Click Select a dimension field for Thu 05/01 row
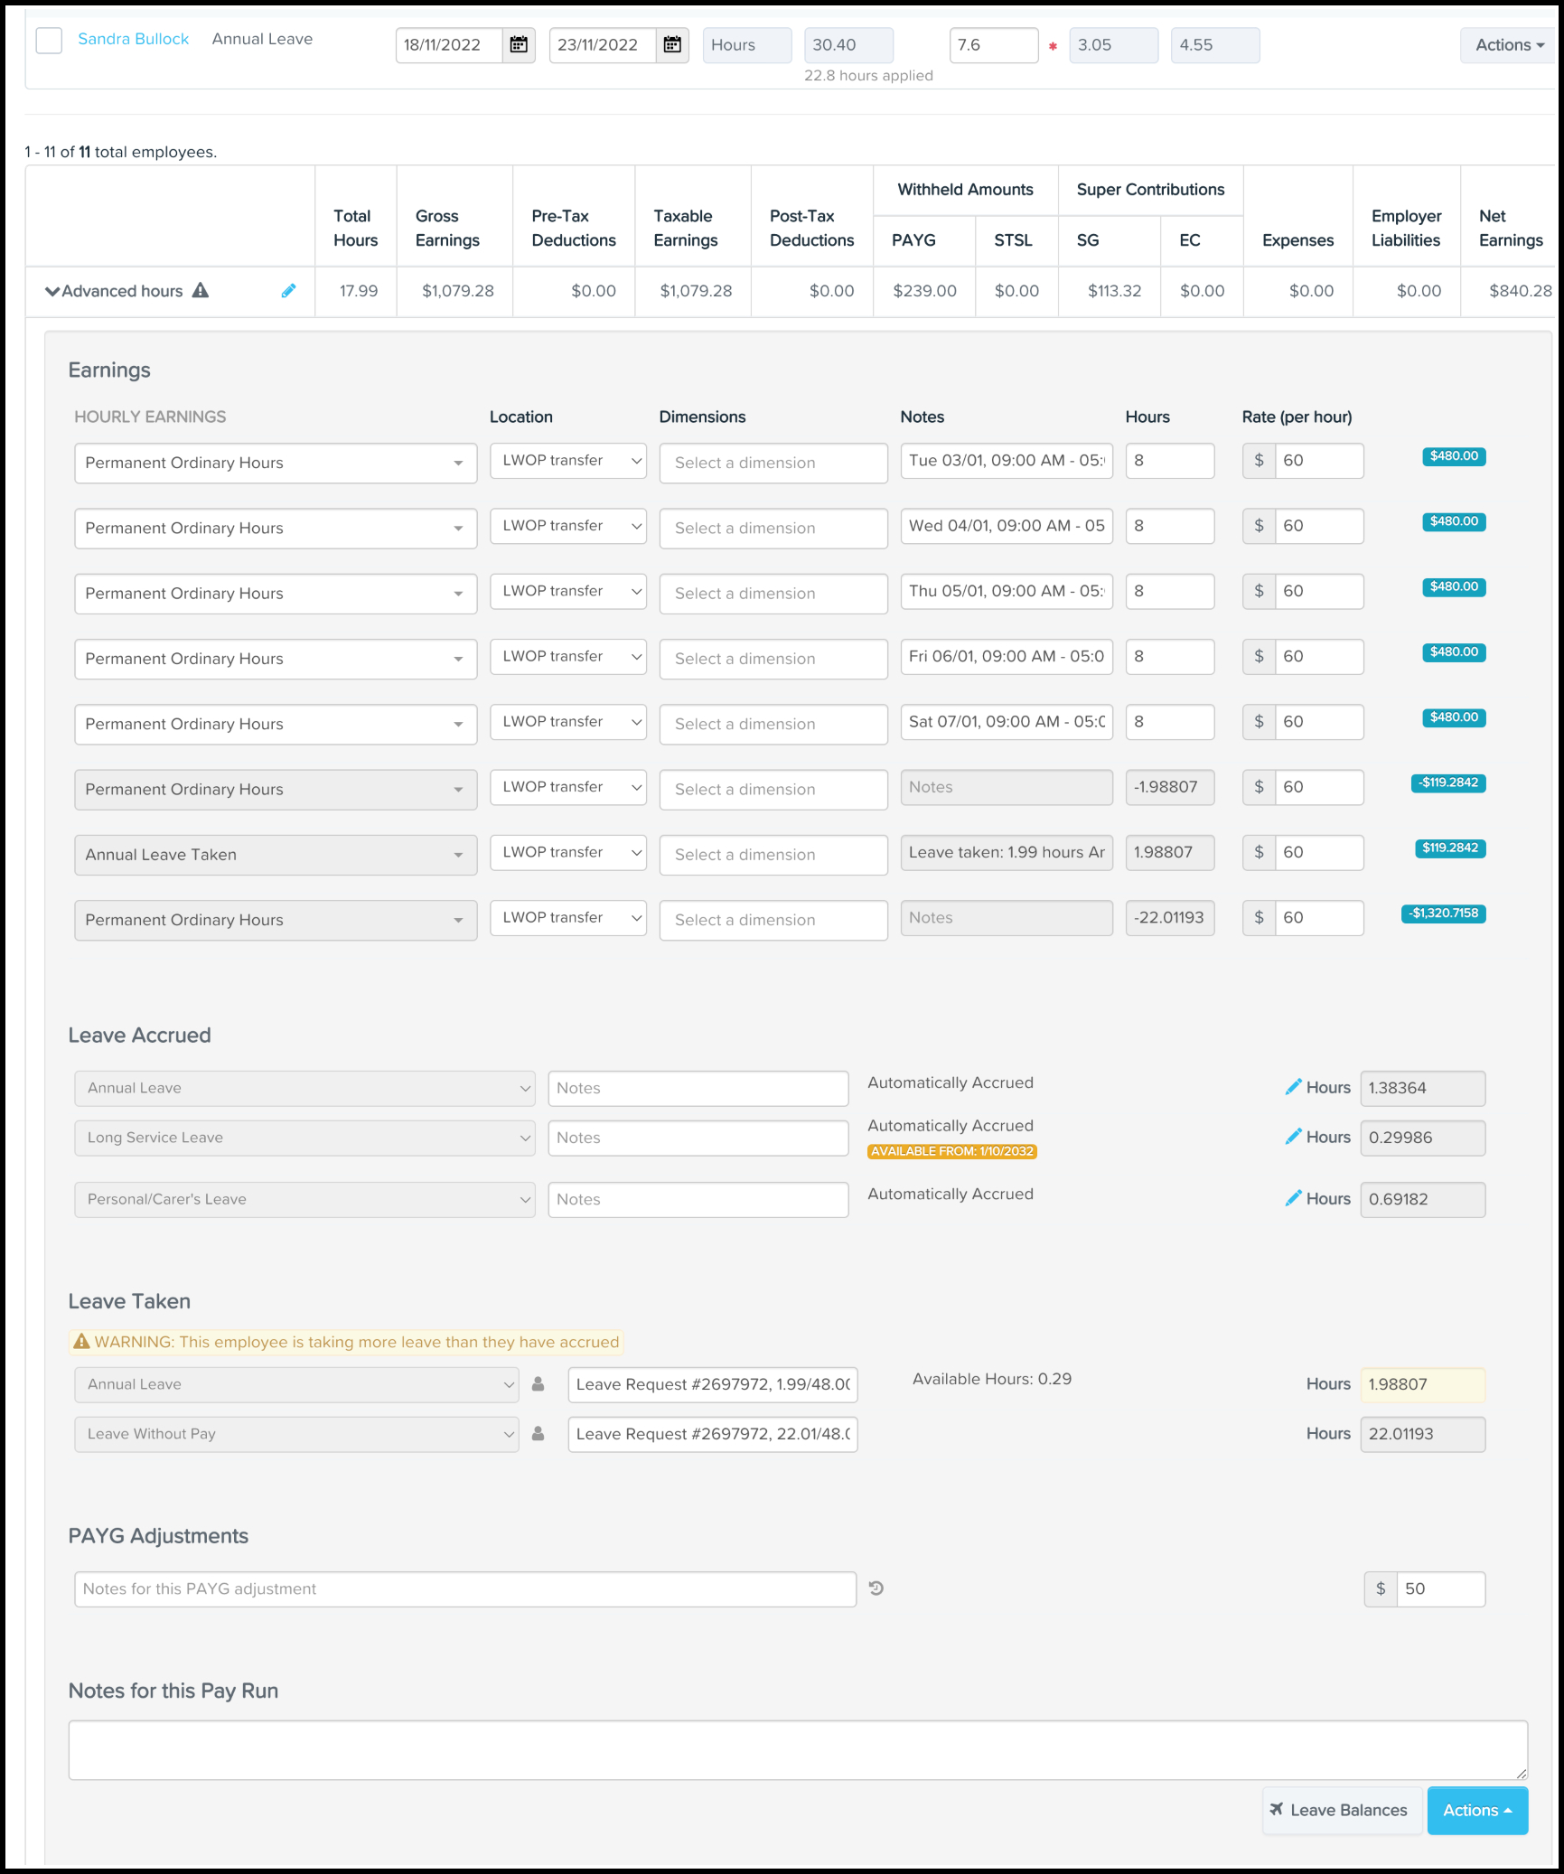Screen dimensions: 1564x1874 [x=773, y=594]
